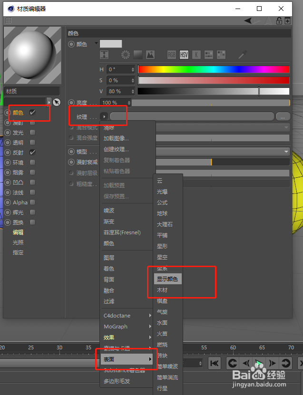Go to previous keyframe button
The width and height of the screenshot is (303, 395).
click(x=232, y=363)
